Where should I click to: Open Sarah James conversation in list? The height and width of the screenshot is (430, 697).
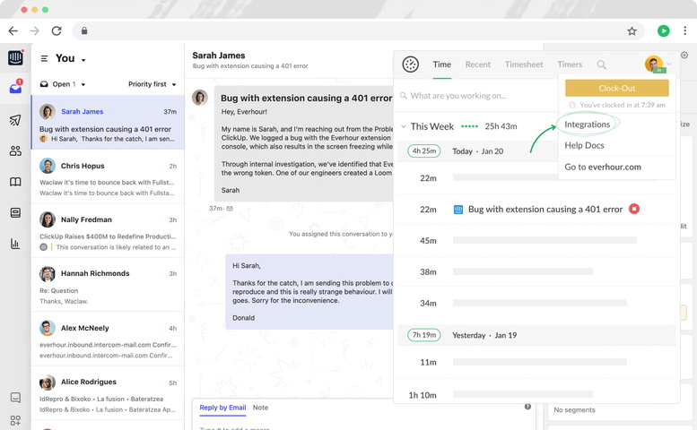(108, 122)
